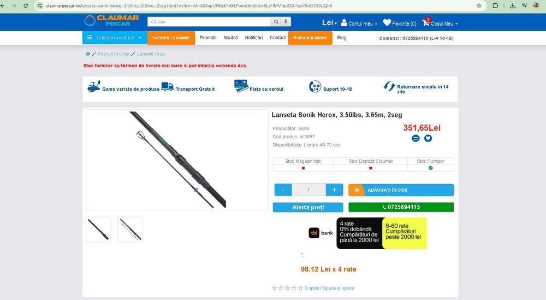Click the search magnifier icon

click(276, 22)
